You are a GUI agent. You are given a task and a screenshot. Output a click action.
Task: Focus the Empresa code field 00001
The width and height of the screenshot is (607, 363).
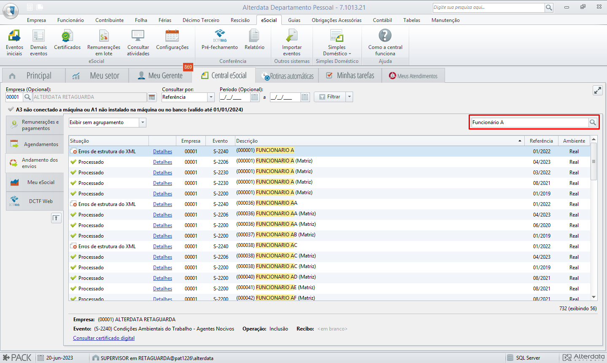click(14, 97)
